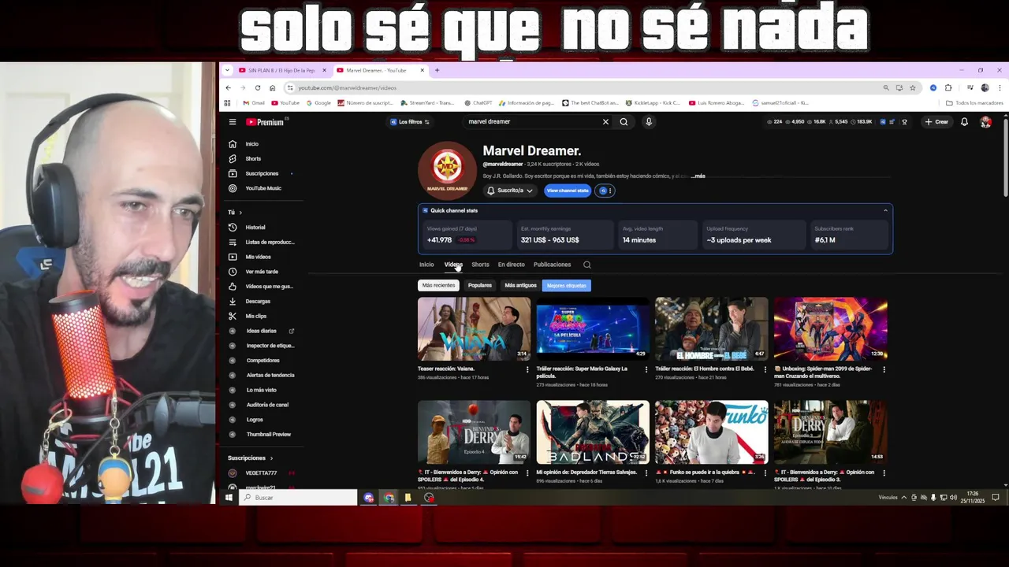Click the Crear button
Viewport: 1009px width, 567px height.
[x=937, y=122]
